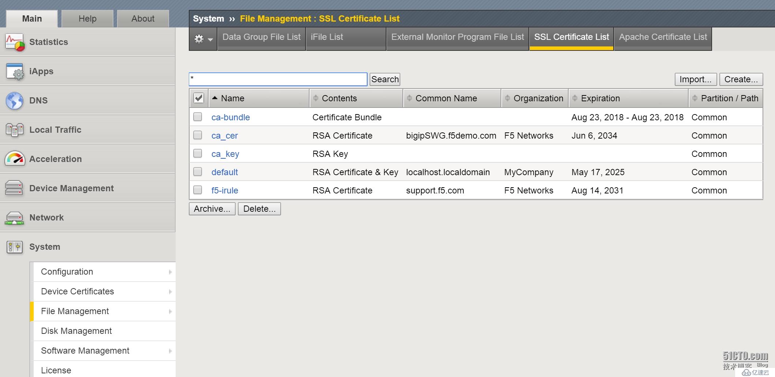Open the Configuration menu item
This screenshot has height=377, width=775.
click(105, 272)
